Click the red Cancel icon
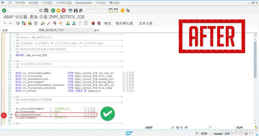The width and height of the screenshot is (259, 136). 64,11
